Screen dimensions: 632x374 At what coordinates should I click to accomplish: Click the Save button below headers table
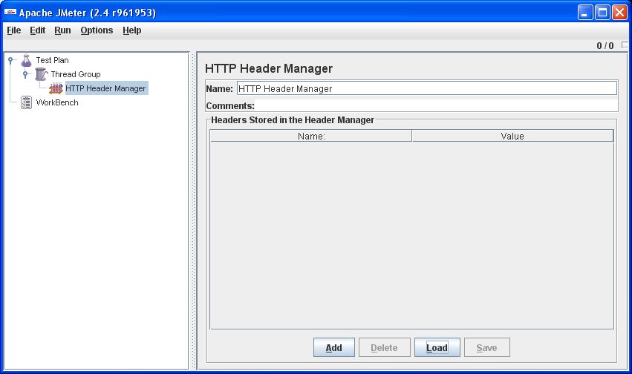[486, 347]
